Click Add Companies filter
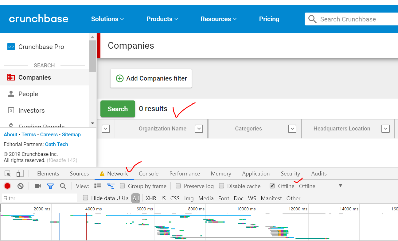This screenshot has width=398, height=241. tap(151, 78)
